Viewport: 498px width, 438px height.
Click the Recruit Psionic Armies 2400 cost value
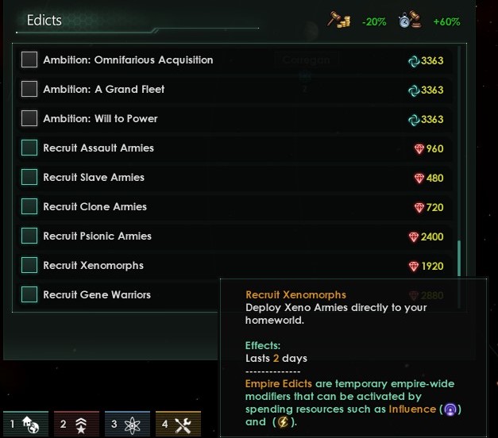[x=432, y=236]
